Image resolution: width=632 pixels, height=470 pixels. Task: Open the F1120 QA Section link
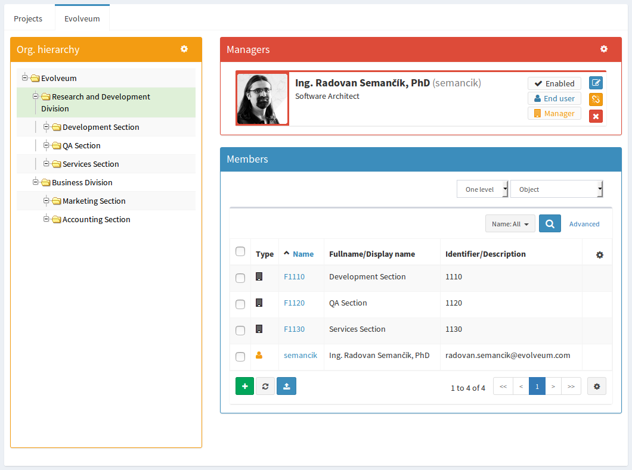pos(294,303)
